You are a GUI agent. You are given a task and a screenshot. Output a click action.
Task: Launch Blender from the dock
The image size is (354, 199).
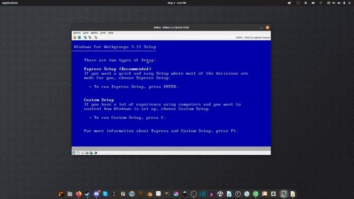click(149, 194)
